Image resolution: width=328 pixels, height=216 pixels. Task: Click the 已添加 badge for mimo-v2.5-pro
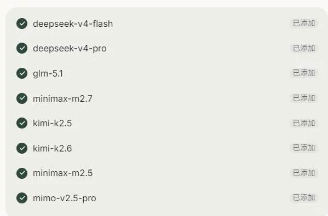(304, 197)
